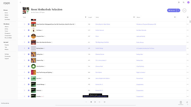The width and height of the screenshot is (191, 107).
Task: Expand the Play now dropdown arrow
Action: tap(179, 10)
